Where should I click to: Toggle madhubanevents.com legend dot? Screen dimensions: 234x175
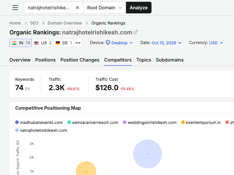(17, 122)
